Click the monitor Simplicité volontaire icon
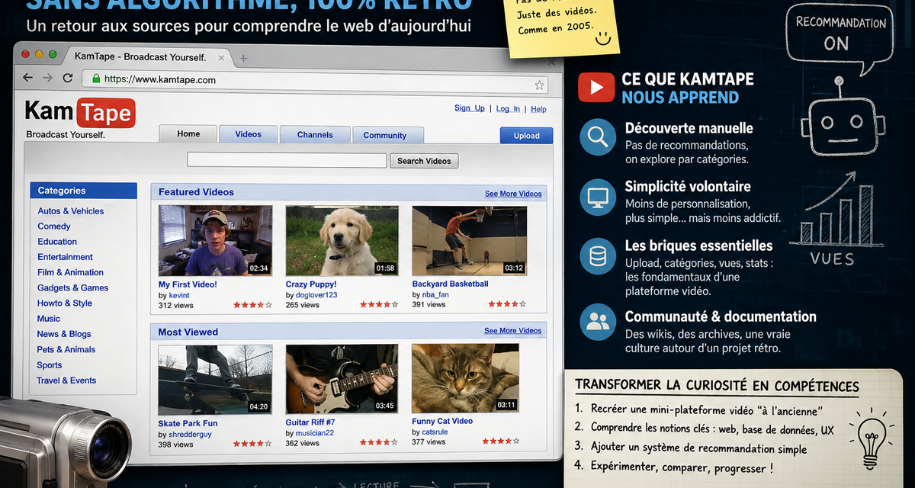 coord(597,197)
